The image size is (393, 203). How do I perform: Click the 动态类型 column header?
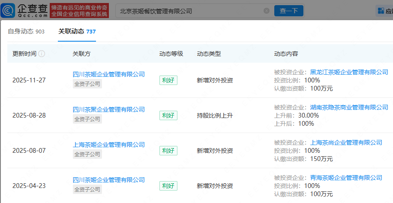(209, 54)
